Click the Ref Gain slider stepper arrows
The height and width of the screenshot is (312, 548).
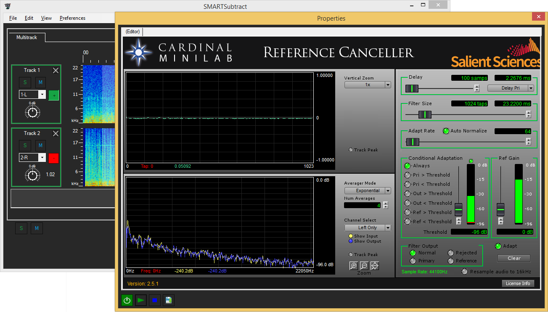(x=500, y=221)
